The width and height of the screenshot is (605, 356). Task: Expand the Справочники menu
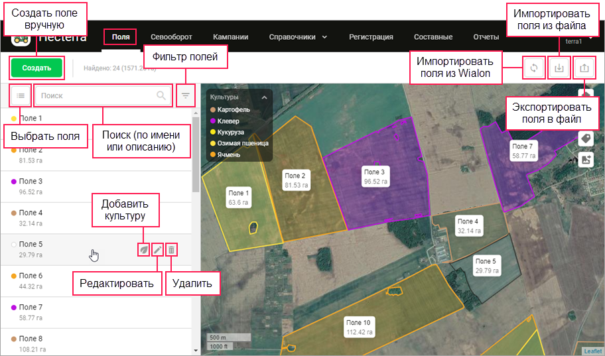(298, 37)
